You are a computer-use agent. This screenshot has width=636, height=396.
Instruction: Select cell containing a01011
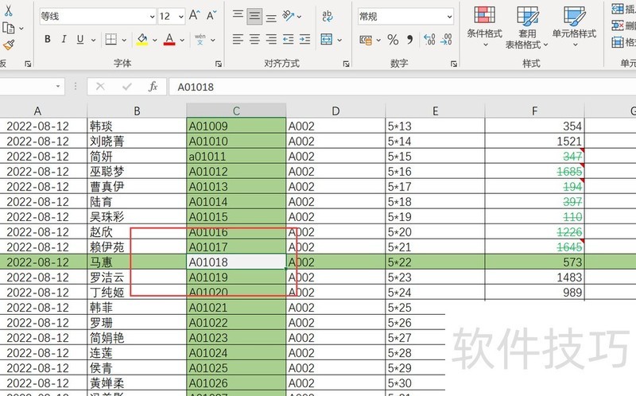pyautogui.click(x=236, y=156)
